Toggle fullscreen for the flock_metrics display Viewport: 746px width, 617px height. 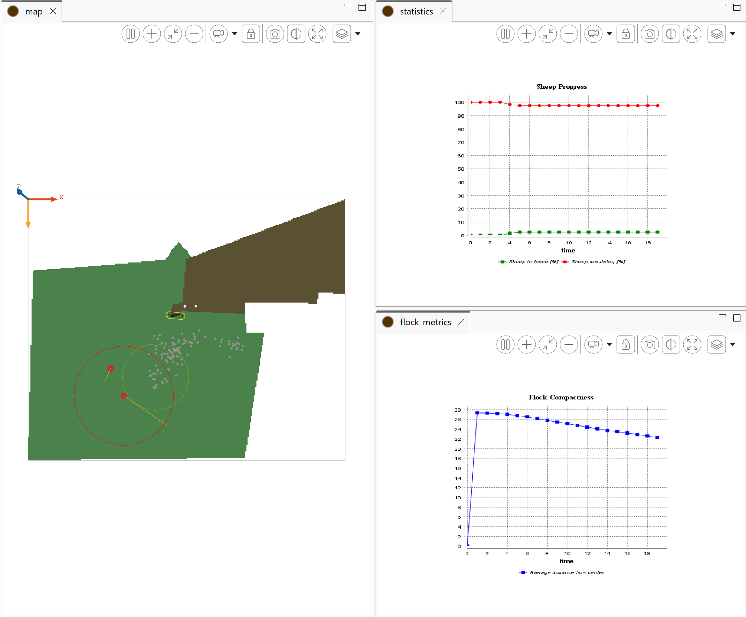[x=692, y=345]
